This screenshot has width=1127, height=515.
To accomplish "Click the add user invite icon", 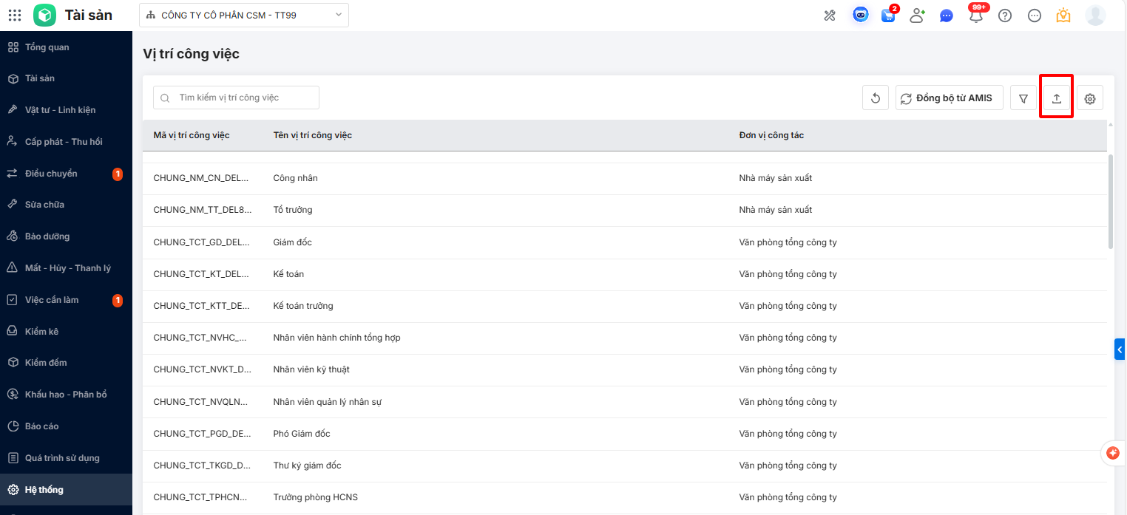I will click(x=917, y=16).
